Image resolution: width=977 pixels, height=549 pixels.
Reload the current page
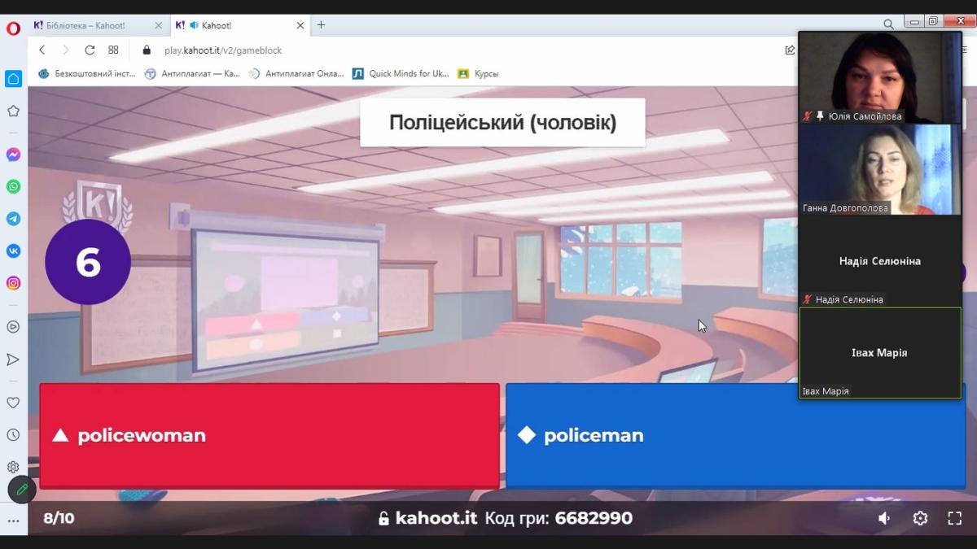90,50
